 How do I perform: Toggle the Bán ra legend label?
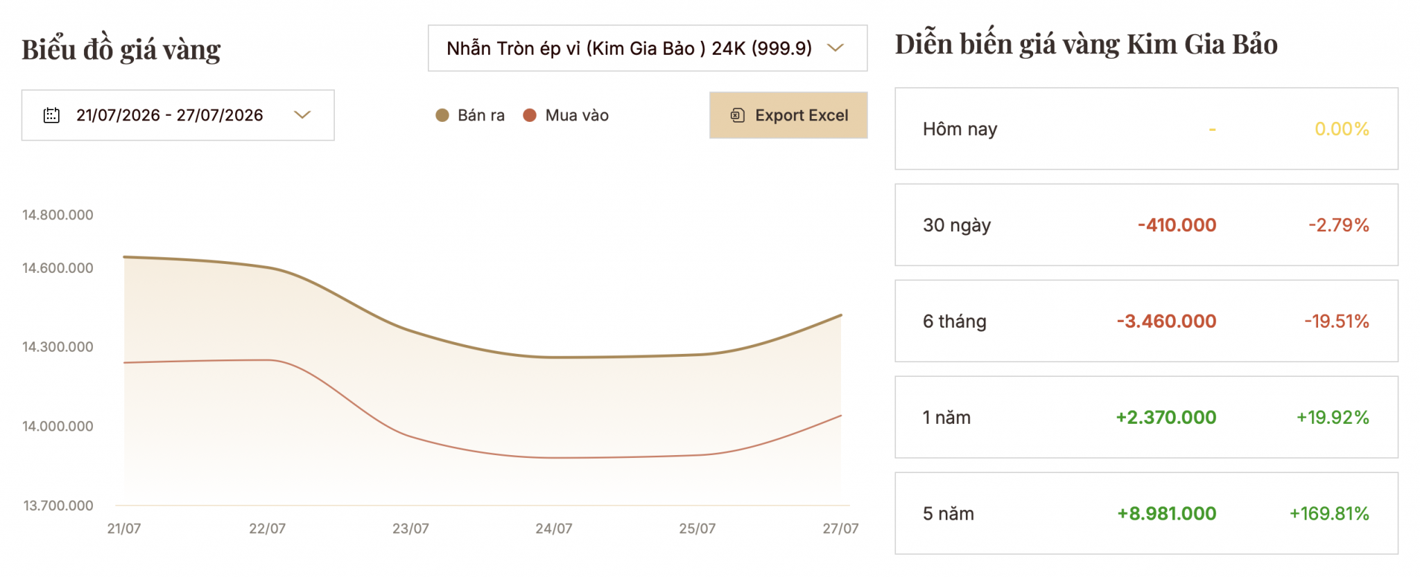pos(481,115)
